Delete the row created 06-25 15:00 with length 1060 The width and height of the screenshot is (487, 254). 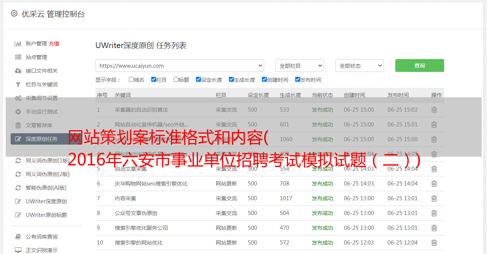[434, 139]
